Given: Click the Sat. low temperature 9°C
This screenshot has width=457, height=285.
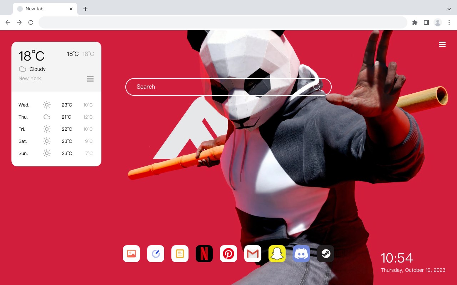Looking at the screenshot, I should click(x=89, y=141).
